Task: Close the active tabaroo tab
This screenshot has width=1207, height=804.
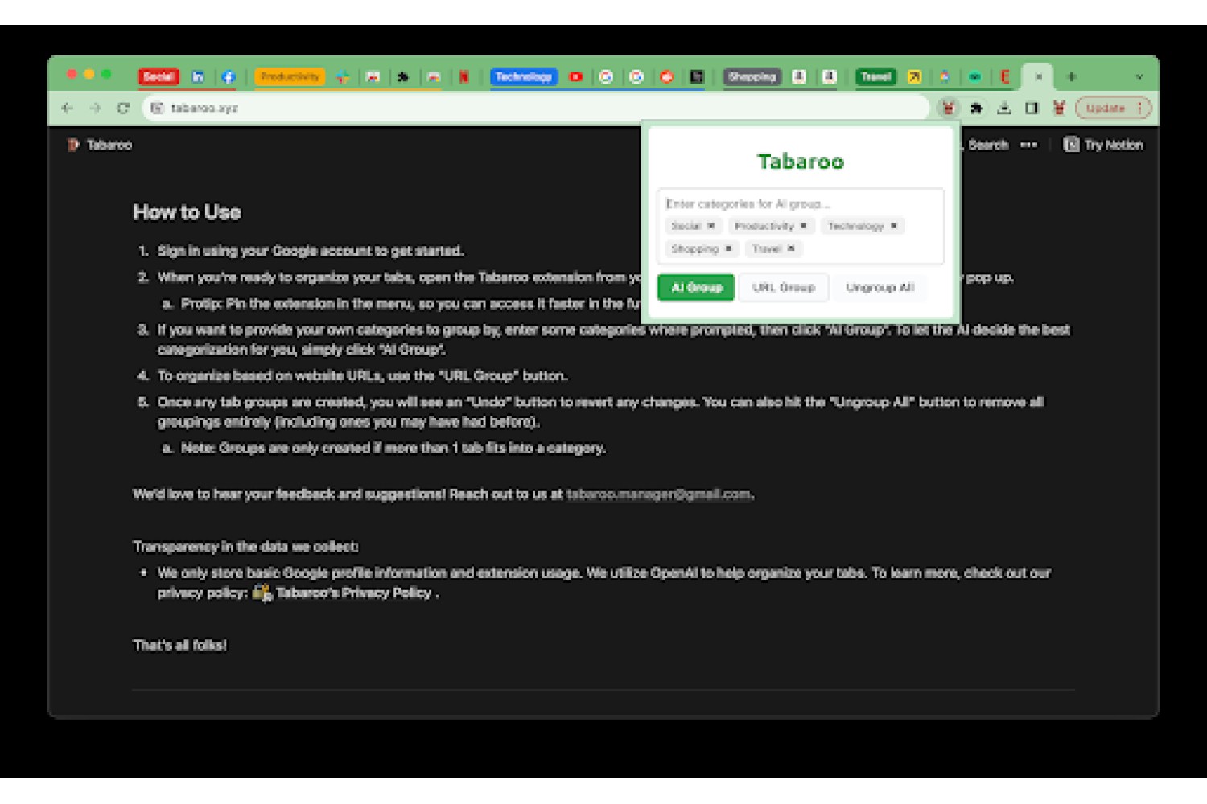Action: 1039,77
